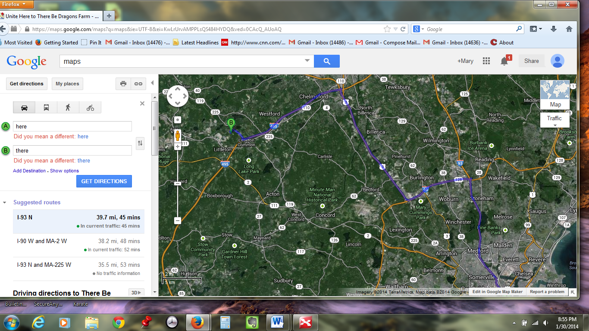The image size is (589, 331).
Task: Click the blue GET DIRECTIONS button
Action: (104, 181)
